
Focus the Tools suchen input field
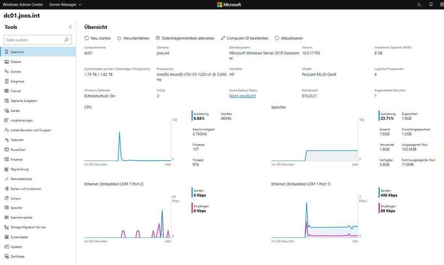(x=38, y=40)
